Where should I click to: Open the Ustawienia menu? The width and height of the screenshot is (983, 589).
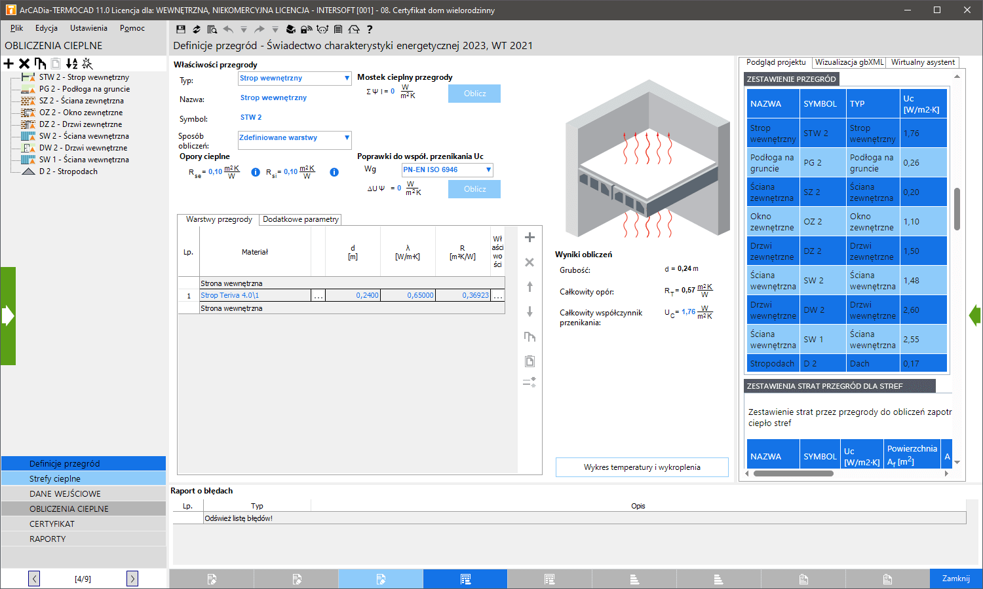point(88,28)
